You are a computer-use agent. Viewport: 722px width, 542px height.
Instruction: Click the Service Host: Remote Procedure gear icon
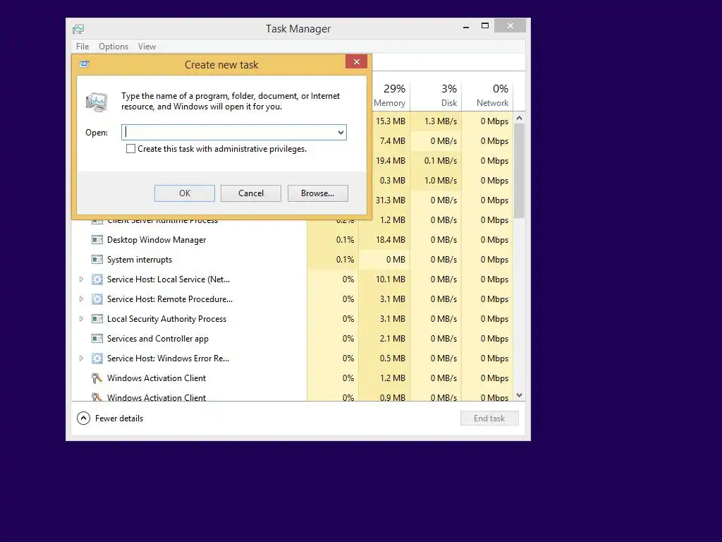click(x=97, y=299)
